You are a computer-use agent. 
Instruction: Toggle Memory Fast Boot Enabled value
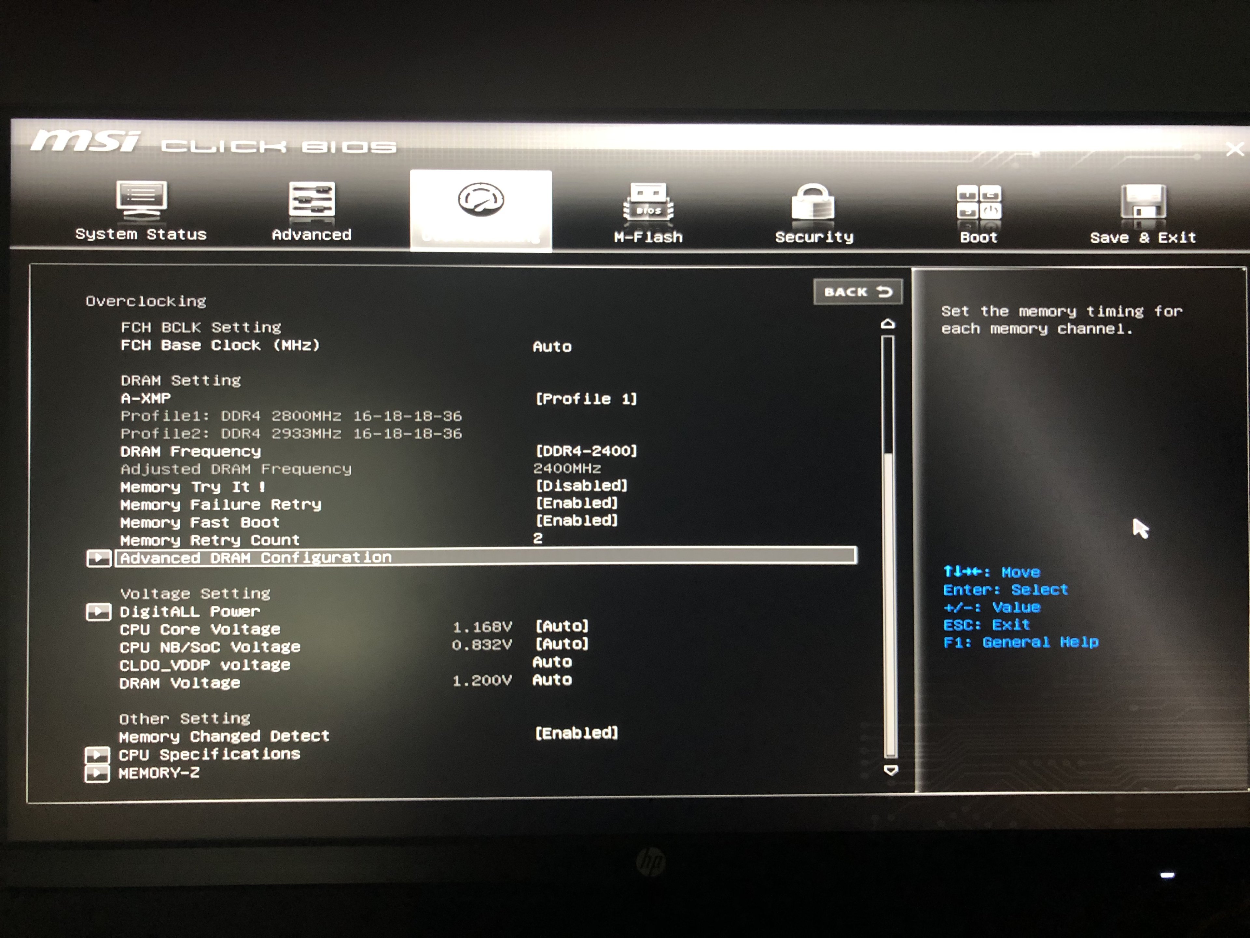576,521
